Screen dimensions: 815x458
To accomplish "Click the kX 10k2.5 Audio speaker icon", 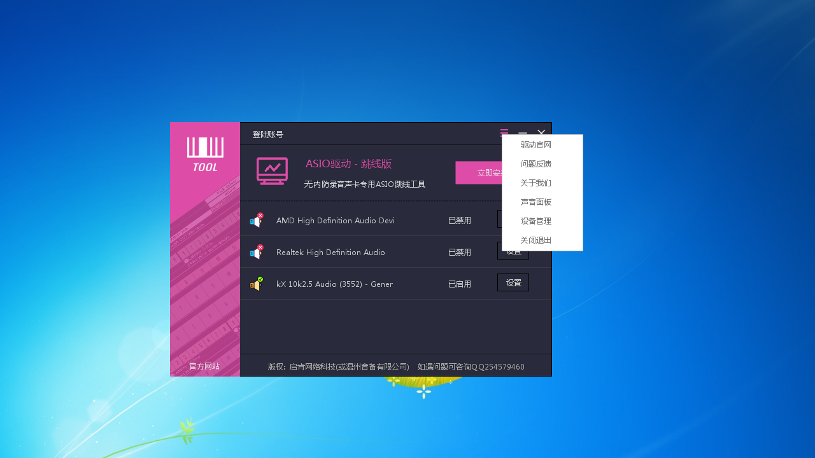I will (x=257, y=284).
